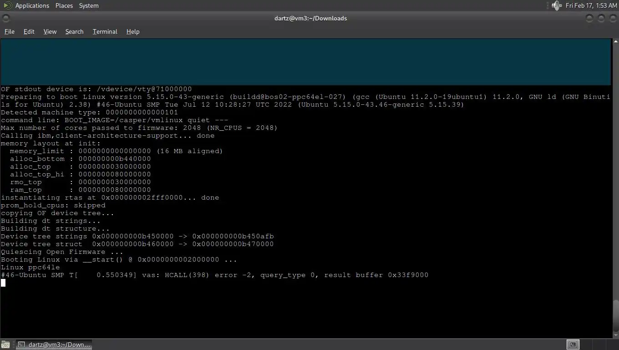This screenshot has height=350, width=619.
Task: Click the 'Max number of cores passed' line
Action: tap(139, 128)
